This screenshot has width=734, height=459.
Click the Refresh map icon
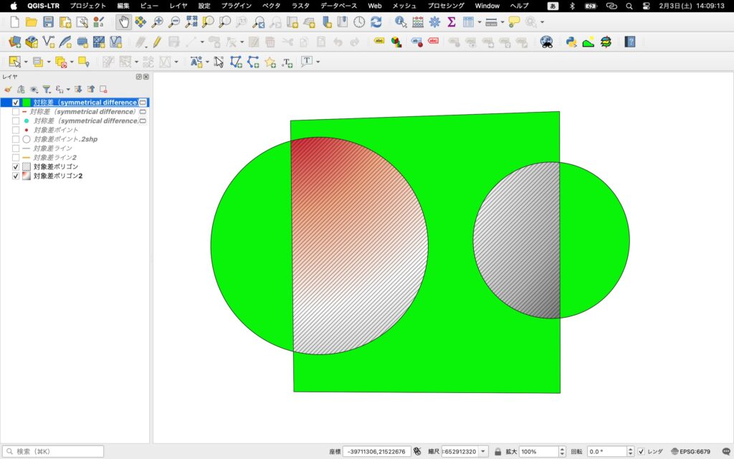tap(376, 22)
